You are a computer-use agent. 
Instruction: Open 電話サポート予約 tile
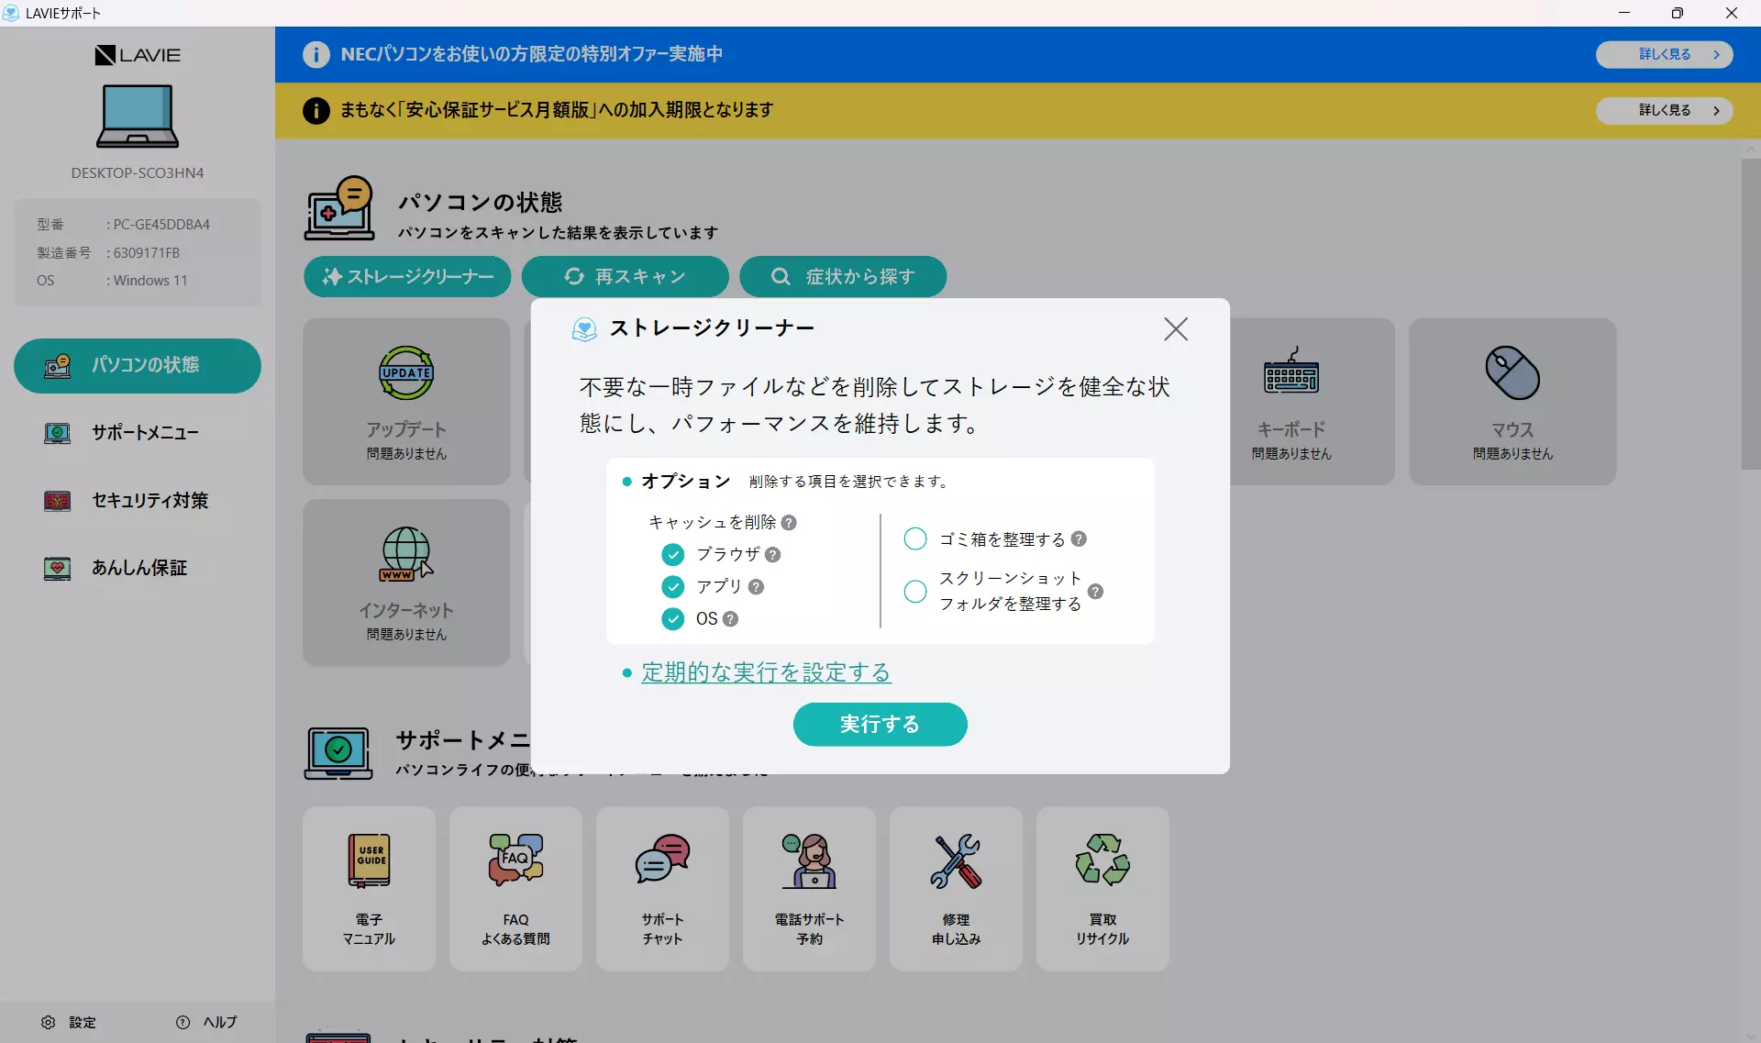coord(809,889)
